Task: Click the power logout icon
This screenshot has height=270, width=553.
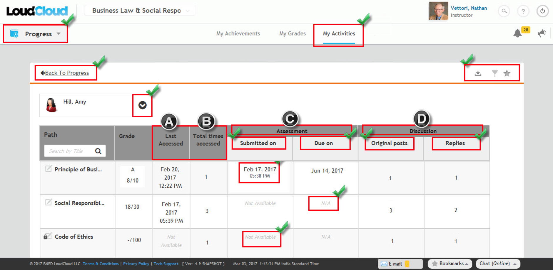Action: (x=542, y=11)
